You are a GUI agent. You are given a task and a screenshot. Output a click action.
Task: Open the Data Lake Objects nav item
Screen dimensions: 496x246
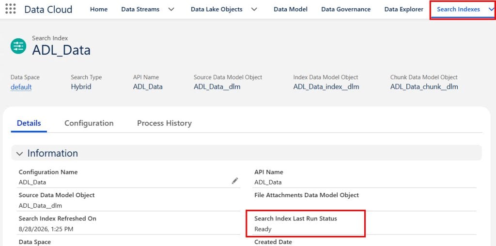point(217,10)
